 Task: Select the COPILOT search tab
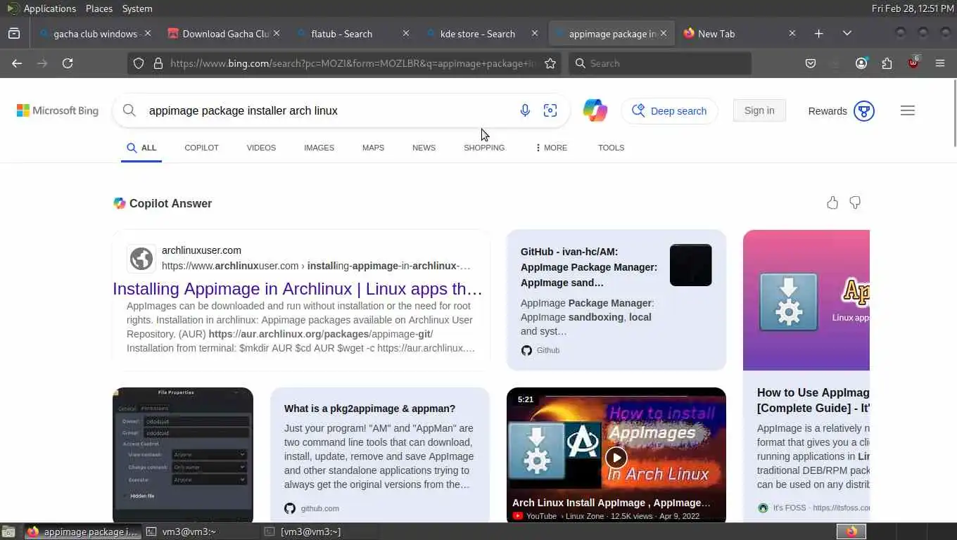[x=201, y=148]
